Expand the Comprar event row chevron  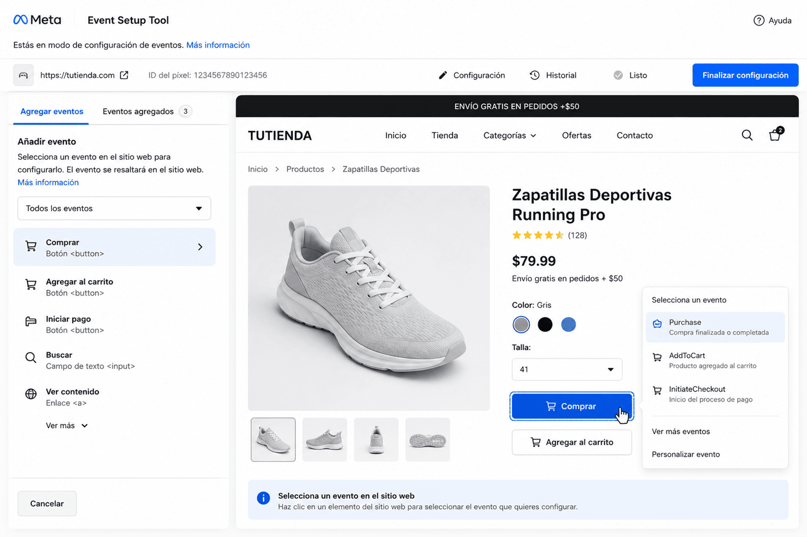(x=200, y=247)
